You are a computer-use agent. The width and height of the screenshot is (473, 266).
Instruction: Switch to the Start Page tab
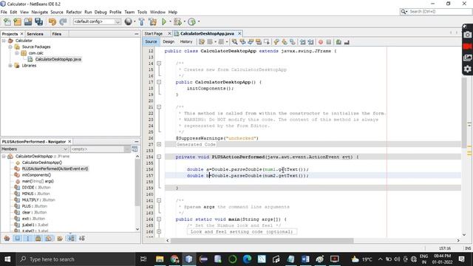(154, 33)
